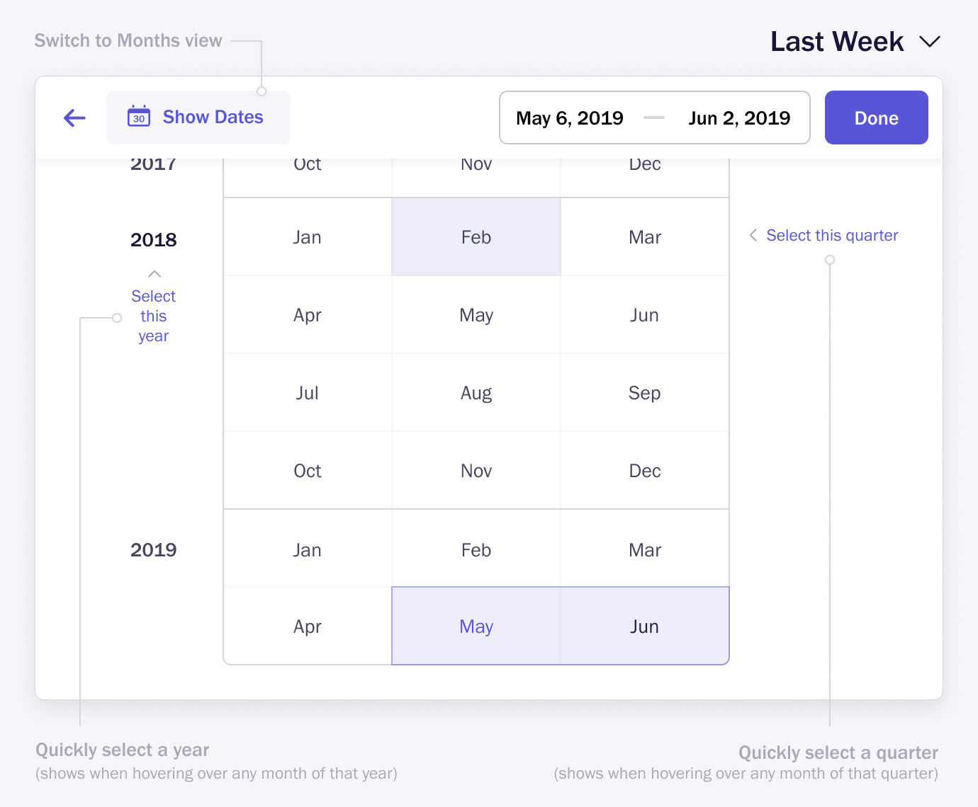Click the chevron beside Select this quarter
The height and width of the screenshot is (807, 978).
click(x=753, y=235)
